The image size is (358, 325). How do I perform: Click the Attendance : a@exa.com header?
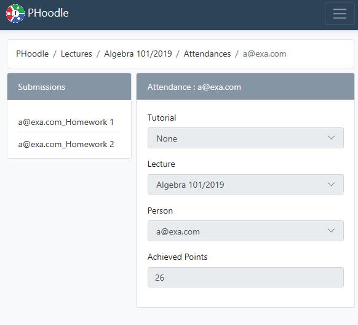coord(245,87)
